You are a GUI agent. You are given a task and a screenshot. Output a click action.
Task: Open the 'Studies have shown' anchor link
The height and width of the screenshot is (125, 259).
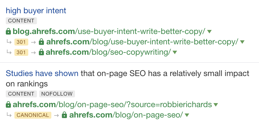pos(42,73)
